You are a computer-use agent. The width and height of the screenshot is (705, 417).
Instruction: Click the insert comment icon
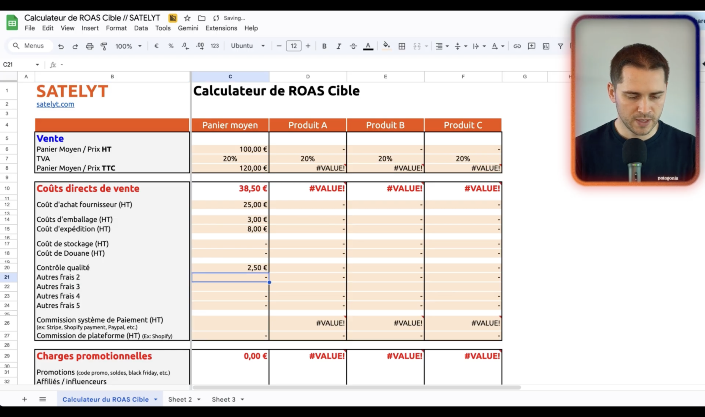tap(531, 46)
